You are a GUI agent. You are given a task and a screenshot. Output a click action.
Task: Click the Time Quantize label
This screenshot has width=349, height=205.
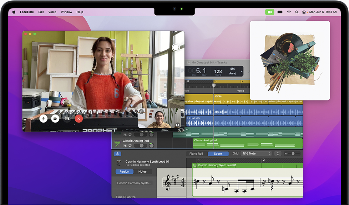point(126,197)
